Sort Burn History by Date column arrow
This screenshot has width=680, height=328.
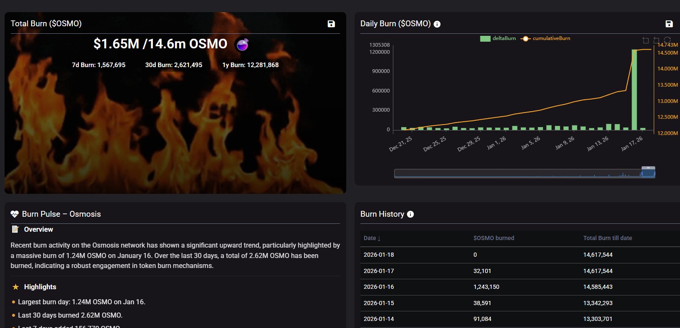[379, 238]
